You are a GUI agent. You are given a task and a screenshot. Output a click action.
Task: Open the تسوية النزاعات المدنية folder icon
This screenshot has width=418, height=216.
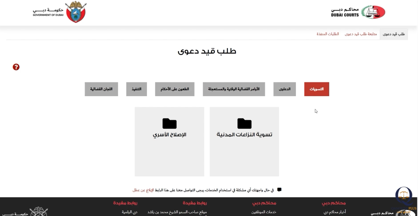[244, 123]
